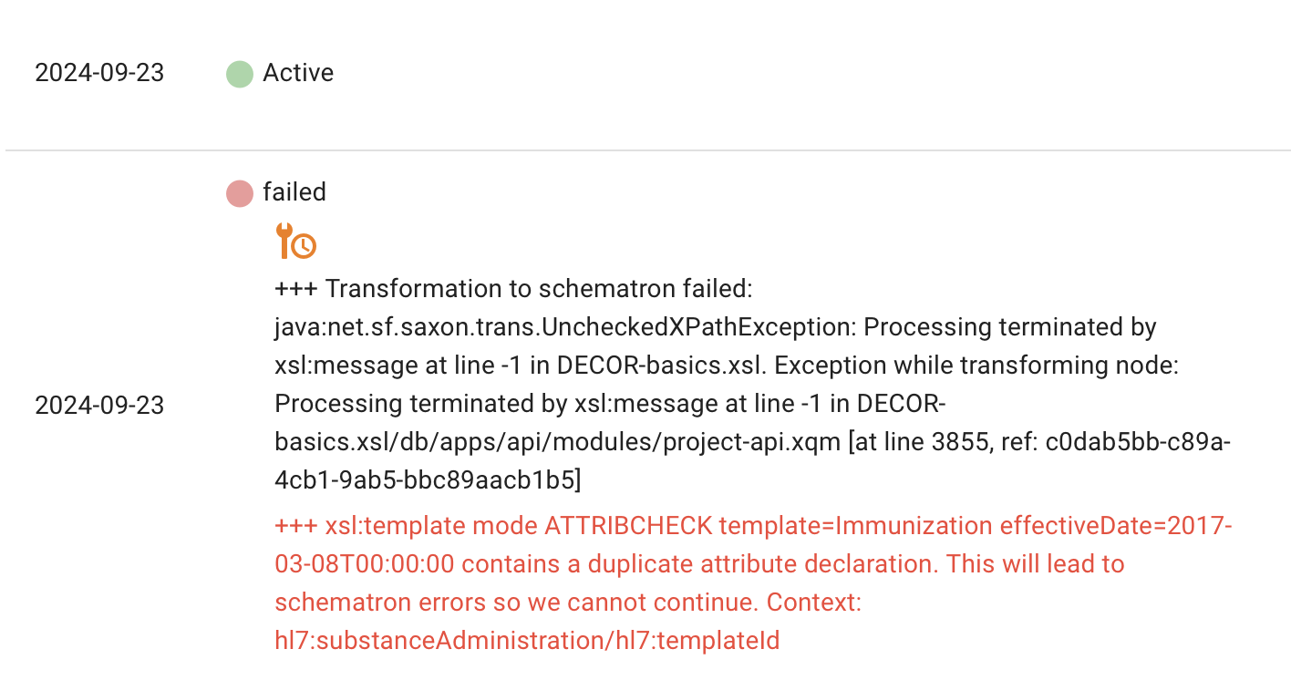1291x680 pixels.
Task: Click the date in the failed row
Action: click(99, 406)
